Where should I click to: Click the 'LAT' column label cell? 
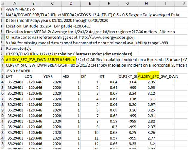coord(15,76)
